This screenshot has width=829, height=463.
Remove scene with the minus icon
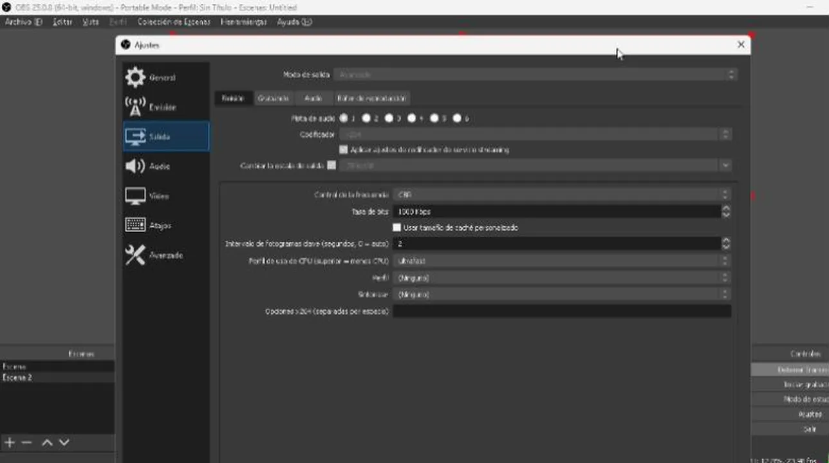tap(26, 442)
